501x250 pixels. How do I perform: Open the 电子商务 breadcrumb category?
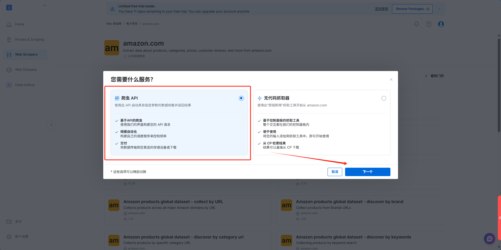[x=132, y=24]
